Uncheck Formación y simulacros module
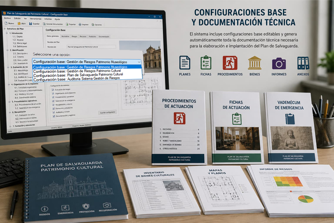Image resolution: width=334 pixels, height=223 pixels. (54, 109)
